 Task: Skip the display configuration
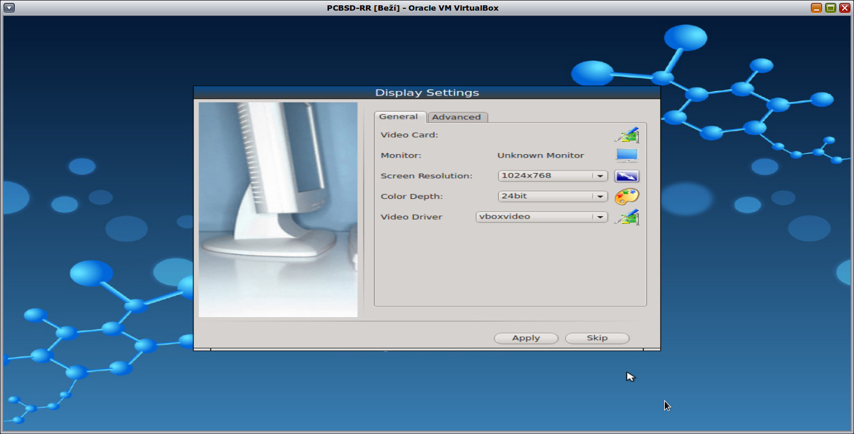coord(596,338)
